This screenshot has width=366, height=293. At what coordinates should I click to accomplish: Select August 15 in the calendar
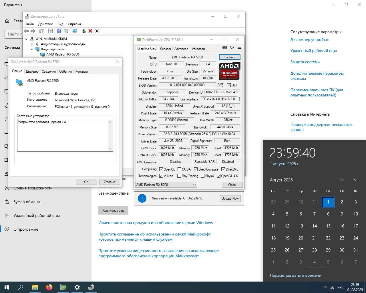tap(328, 226)
